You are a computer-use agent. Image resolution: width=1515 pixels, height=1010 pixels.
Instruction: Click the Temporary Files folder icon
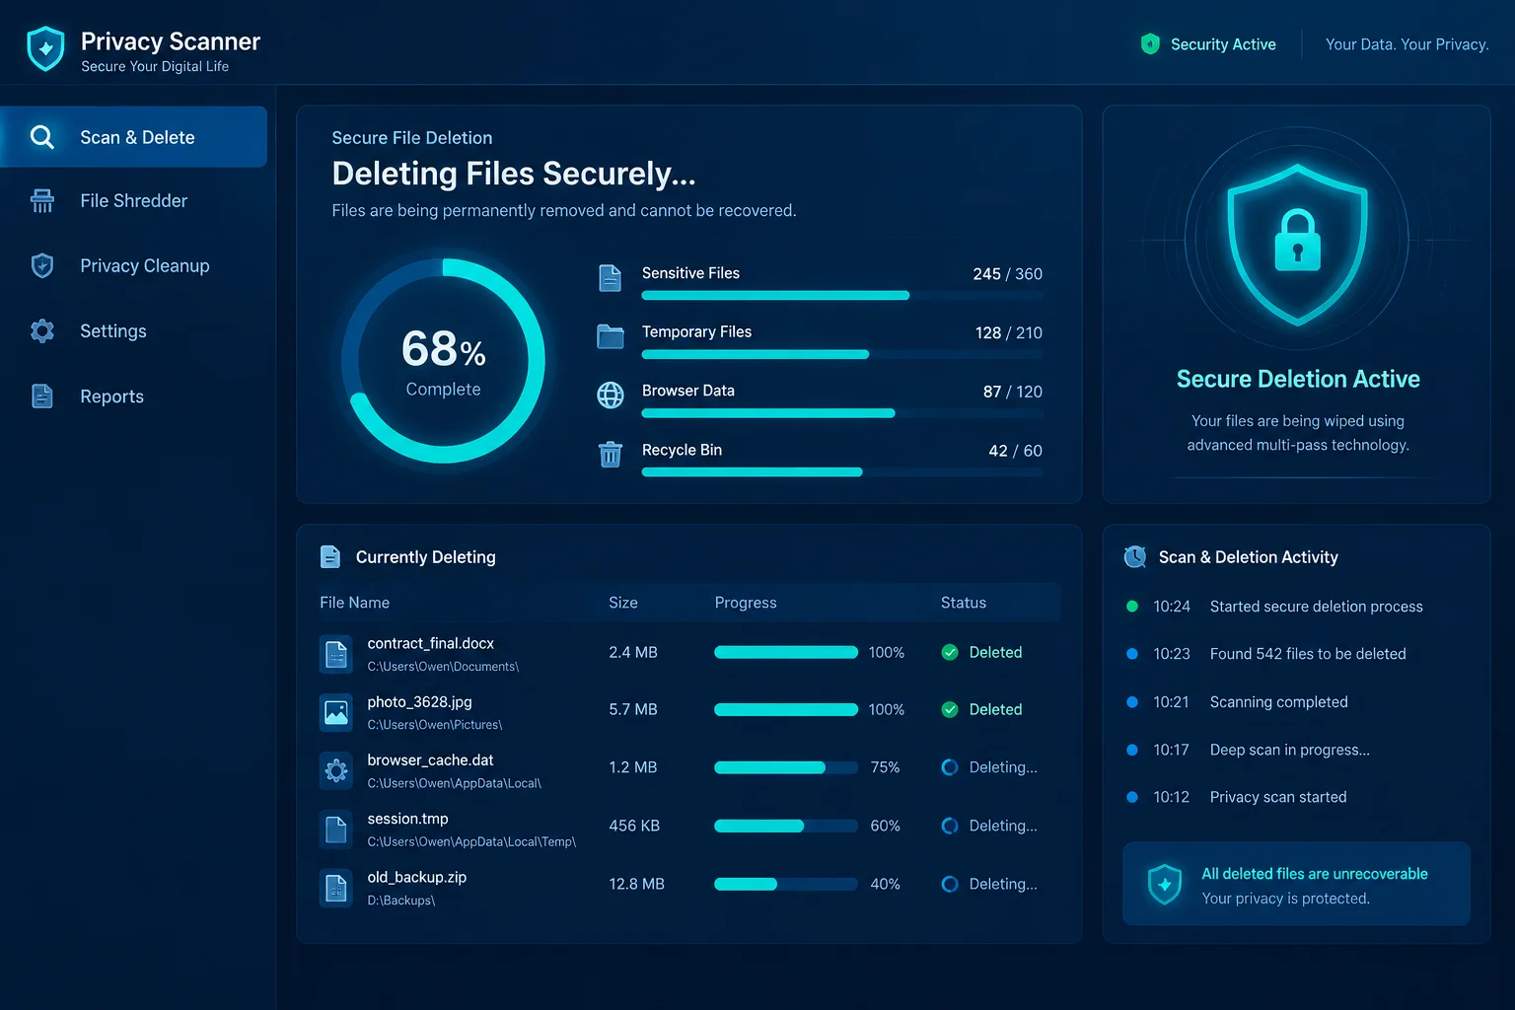click(x=611, y=336)
